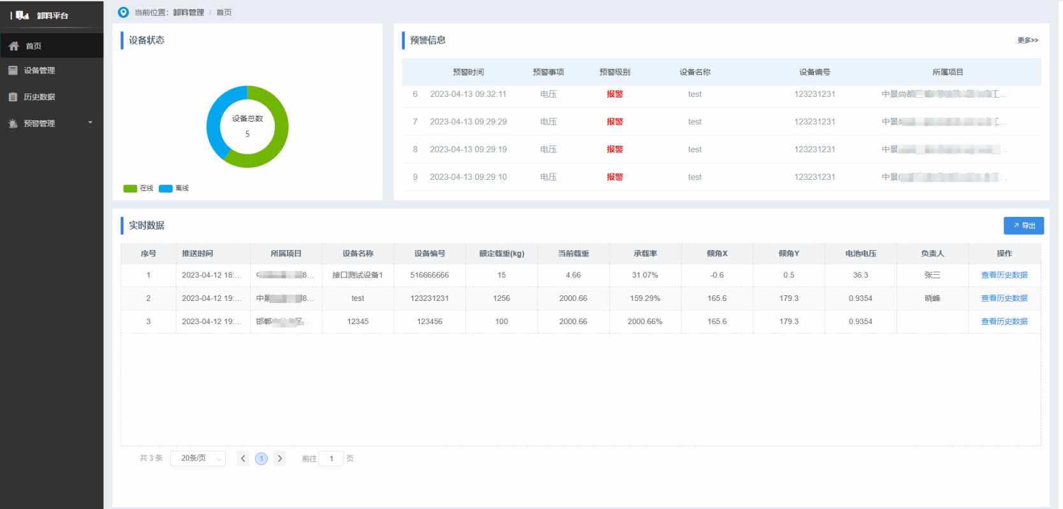Click the 预警管理 alarm icon
This screenshot has width=1063, height=509.
(13, 124)
